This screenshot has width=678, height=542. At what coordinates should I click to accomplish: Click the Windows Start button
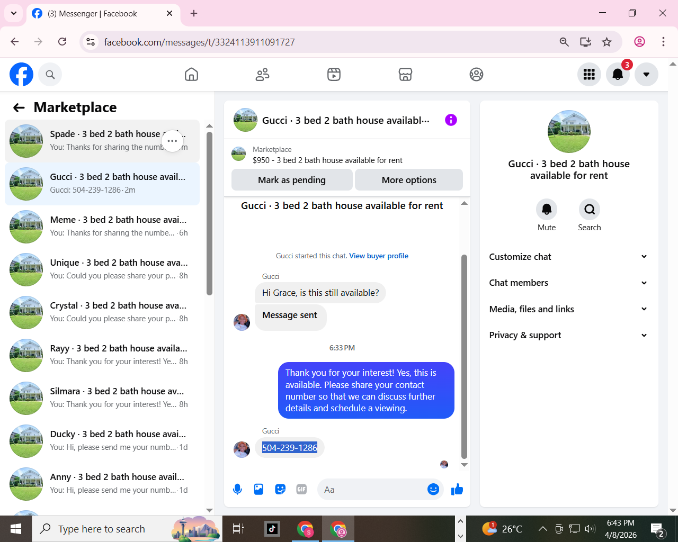(16, 528)
